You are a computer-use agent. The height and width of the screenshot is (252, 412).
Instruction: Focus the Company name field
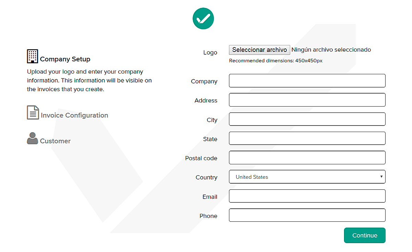tap(307, 81)
